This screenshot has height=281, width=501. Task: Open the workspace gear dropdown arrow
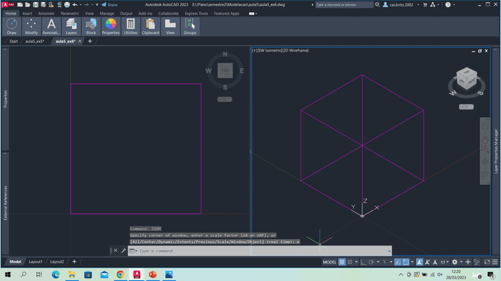tap(461, 262)
